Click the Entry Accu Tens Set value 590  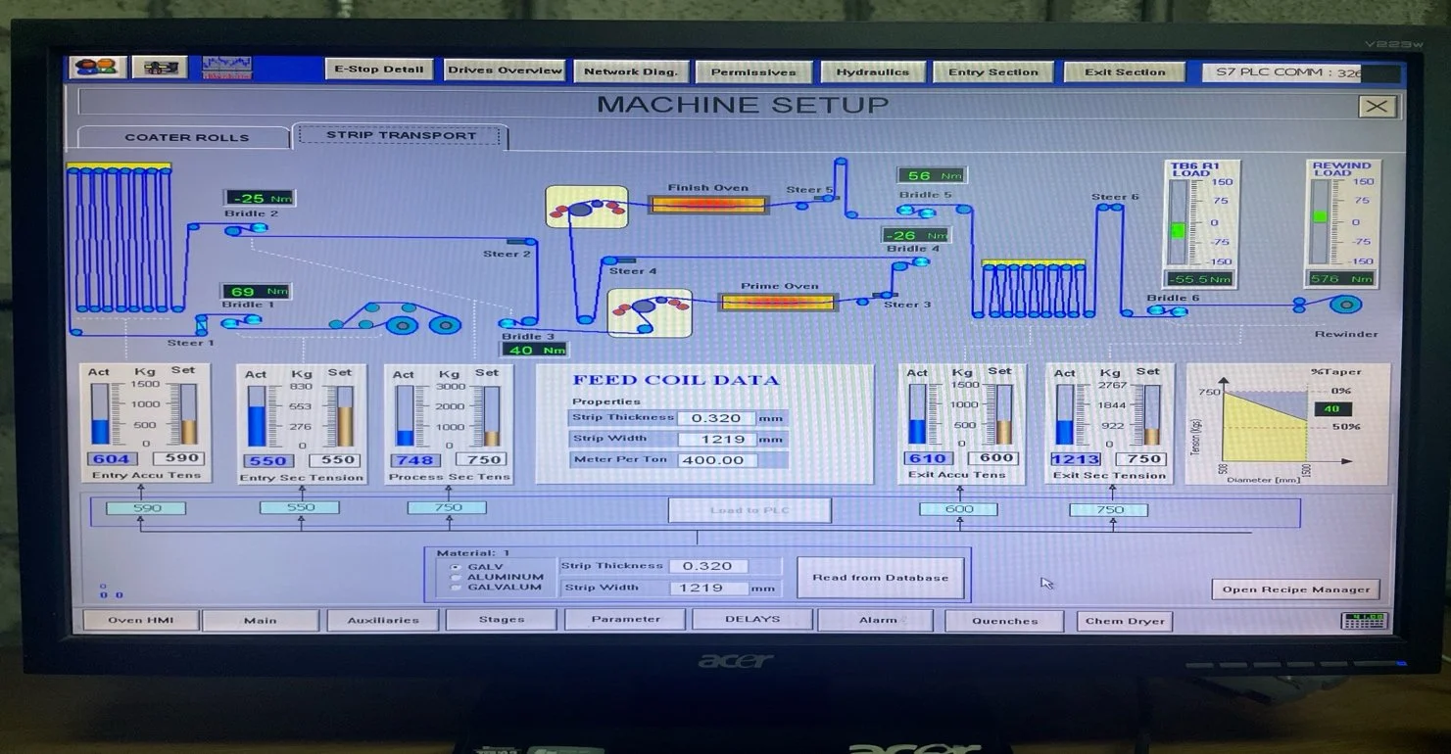(182, 458)
